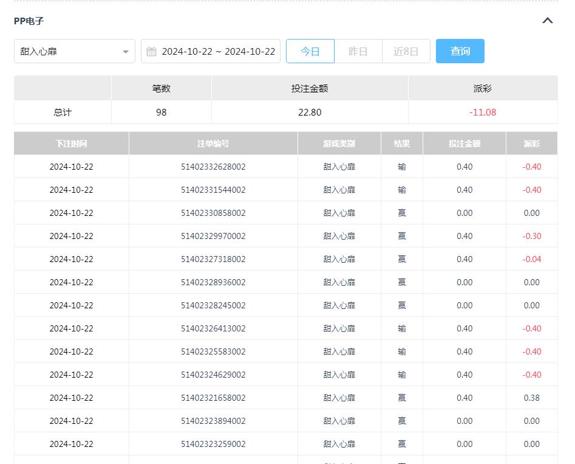Click the 派彩 column header

pyautogui.click(x=531, y=143)
